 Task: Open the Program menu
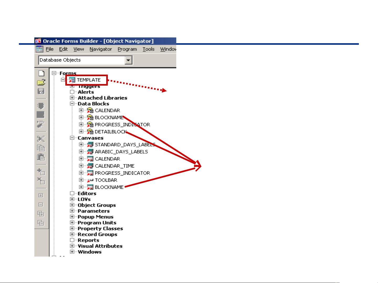pos(127,49)
